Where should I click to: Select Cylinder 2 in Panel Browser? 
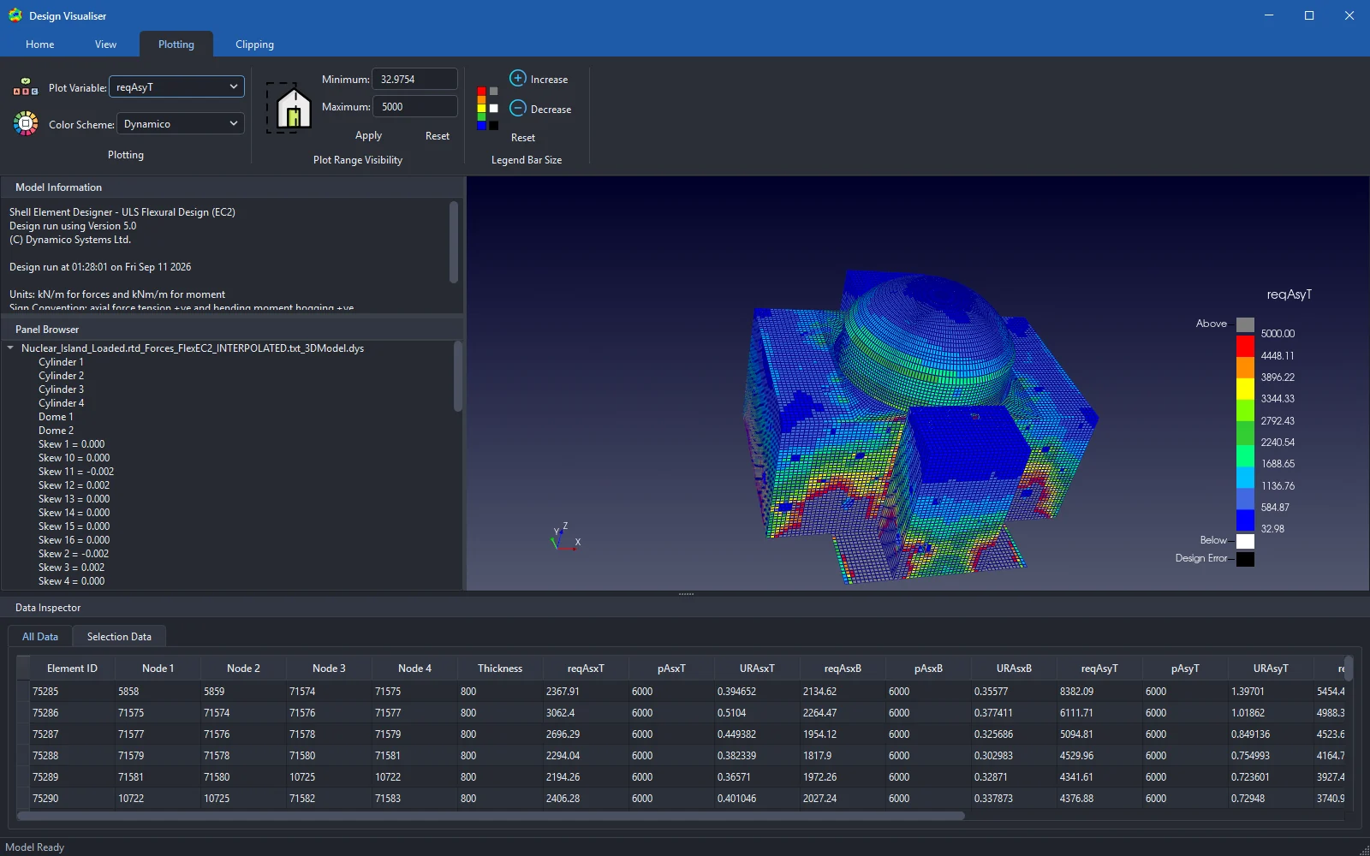61,376
